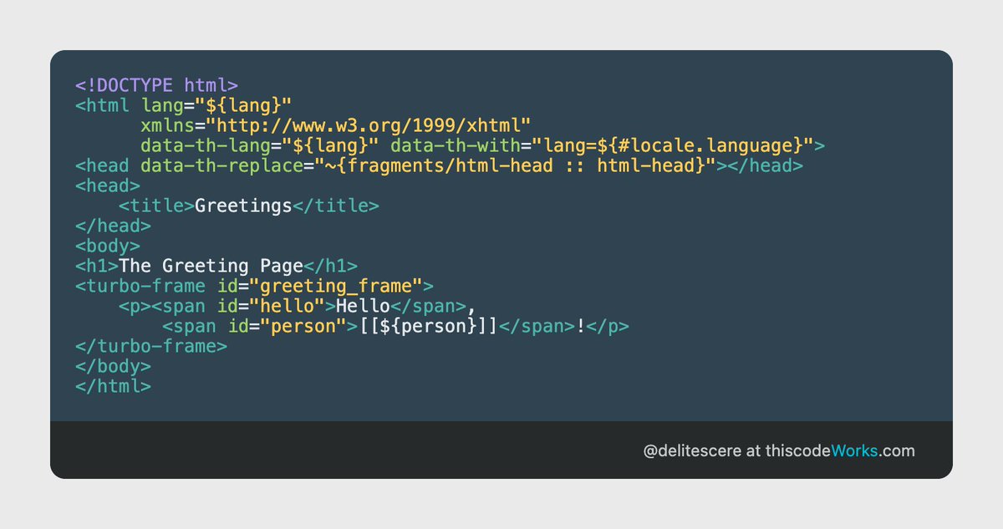The image size is (1003, 529).
Task: Click the span id "hello" attribute value
Action: (287, 306)
